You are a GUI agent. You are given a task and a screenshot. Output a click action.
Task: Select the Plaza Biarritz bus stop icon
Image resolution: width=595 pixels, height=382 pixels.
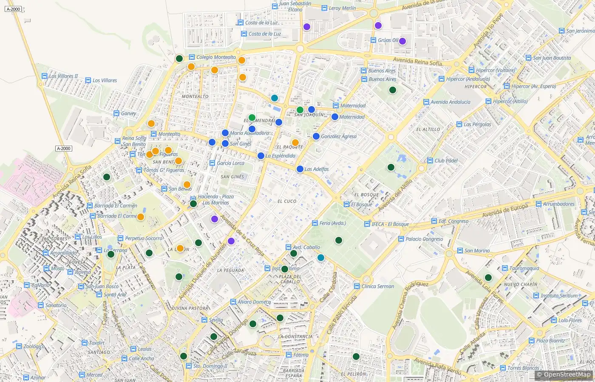tap(531, 340)
